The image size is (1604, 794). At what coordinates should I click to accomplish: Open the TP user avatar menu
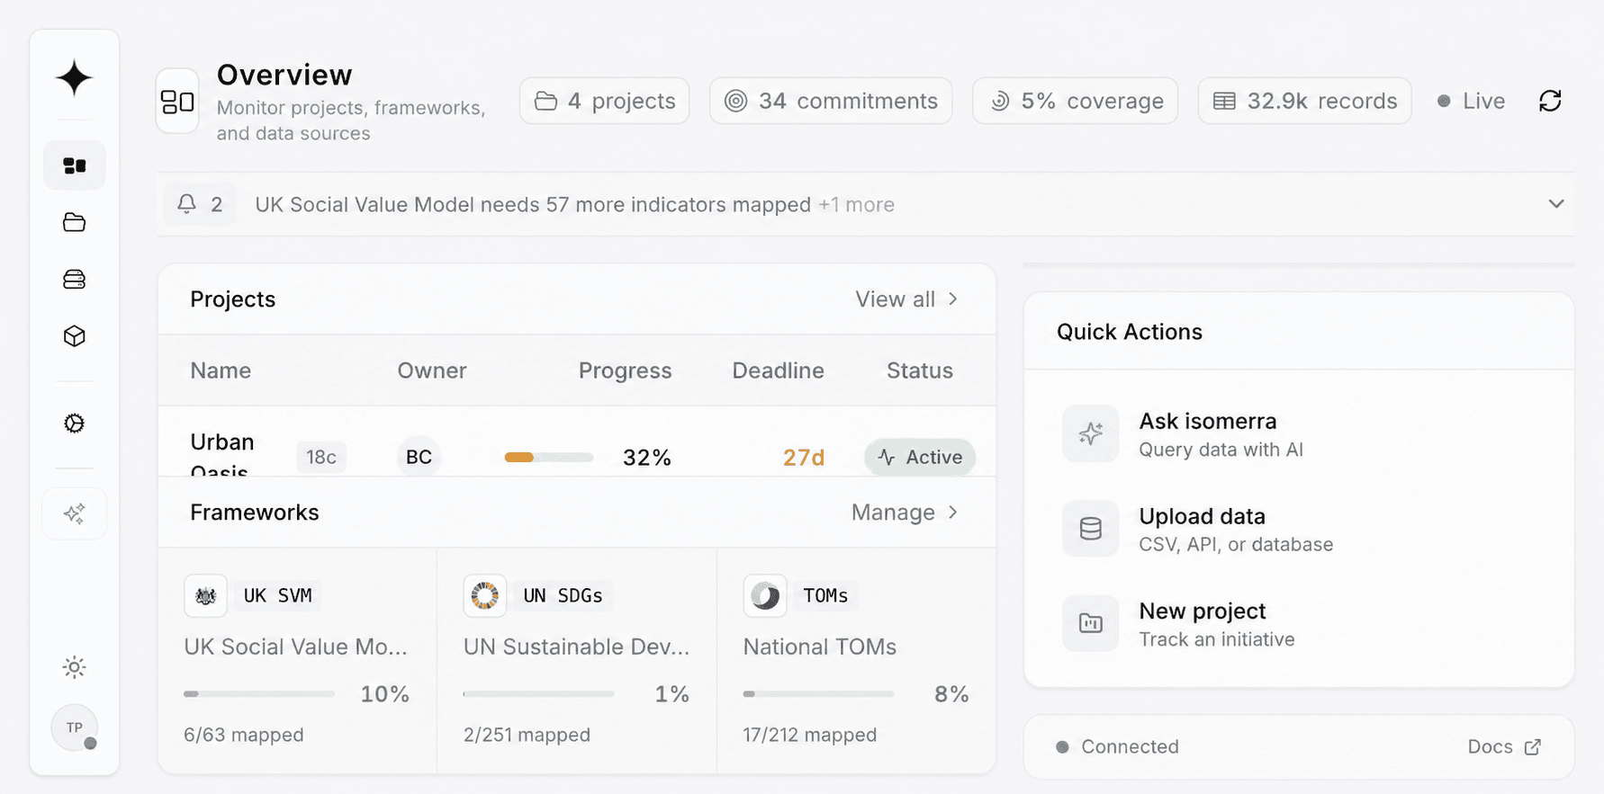75,727
